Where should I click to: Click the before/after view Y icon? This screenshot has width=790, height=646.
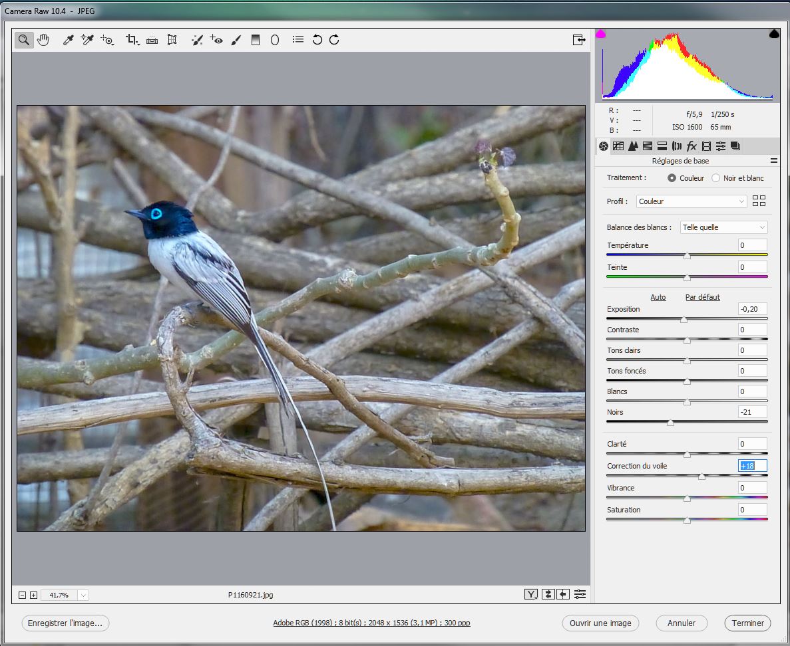click(531, 594)
